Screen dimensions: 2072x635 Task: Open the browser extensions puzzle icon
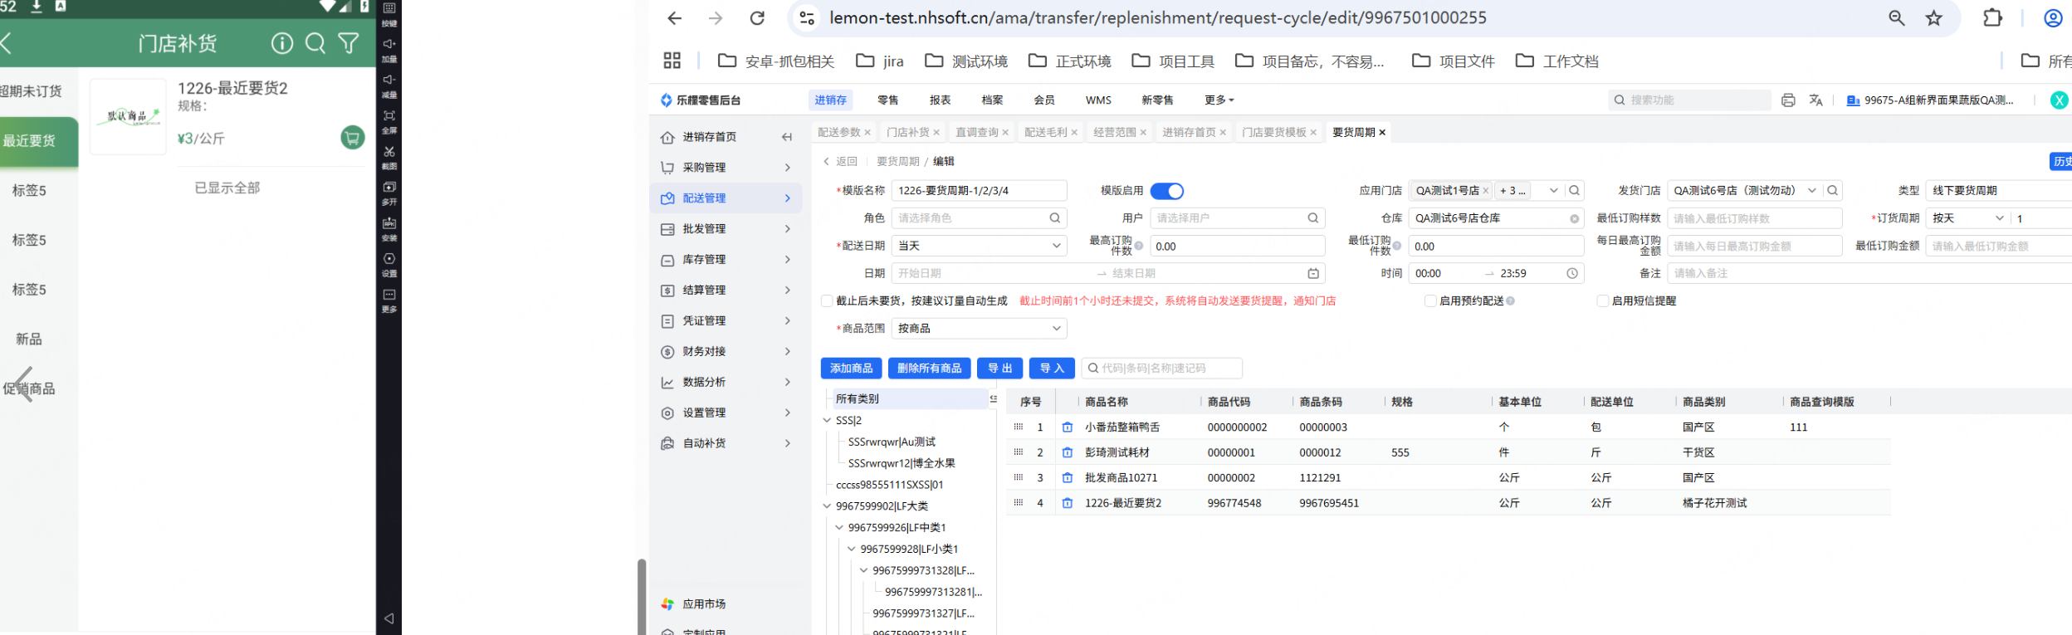[1992, 17]
